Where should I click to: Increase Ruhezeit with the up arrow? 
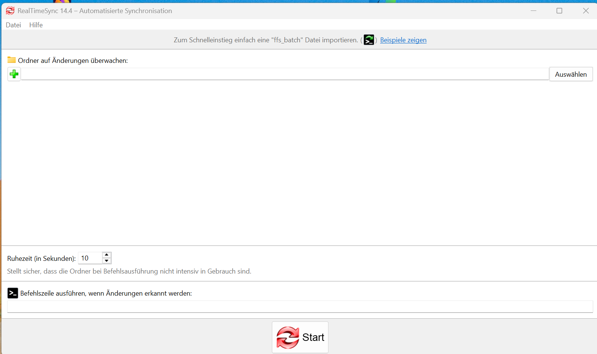pyautogui.click(x=107, y=255)
